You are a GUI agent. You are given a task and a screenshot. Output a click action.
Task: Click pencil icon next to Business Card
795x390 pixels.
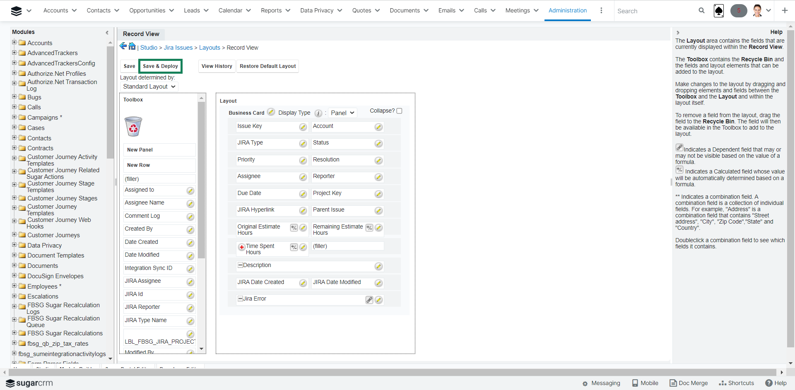pyautogui.click(x=271, y=112)
